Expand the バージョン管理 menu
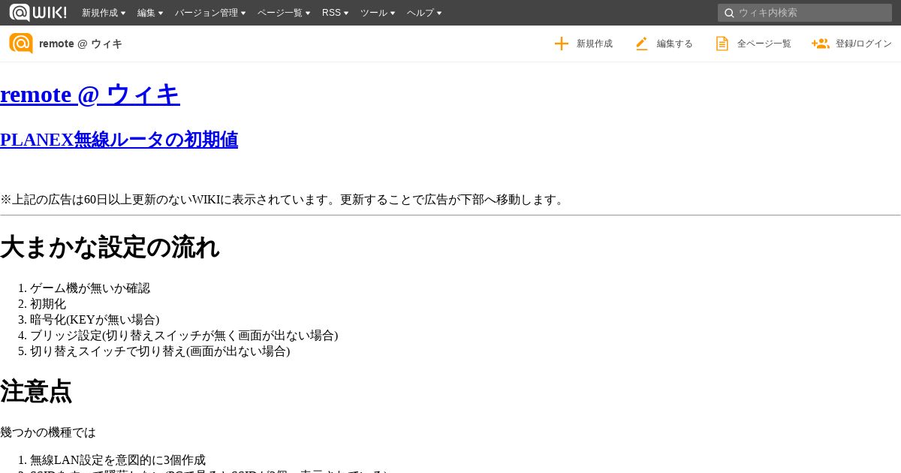 click(210, 13)
